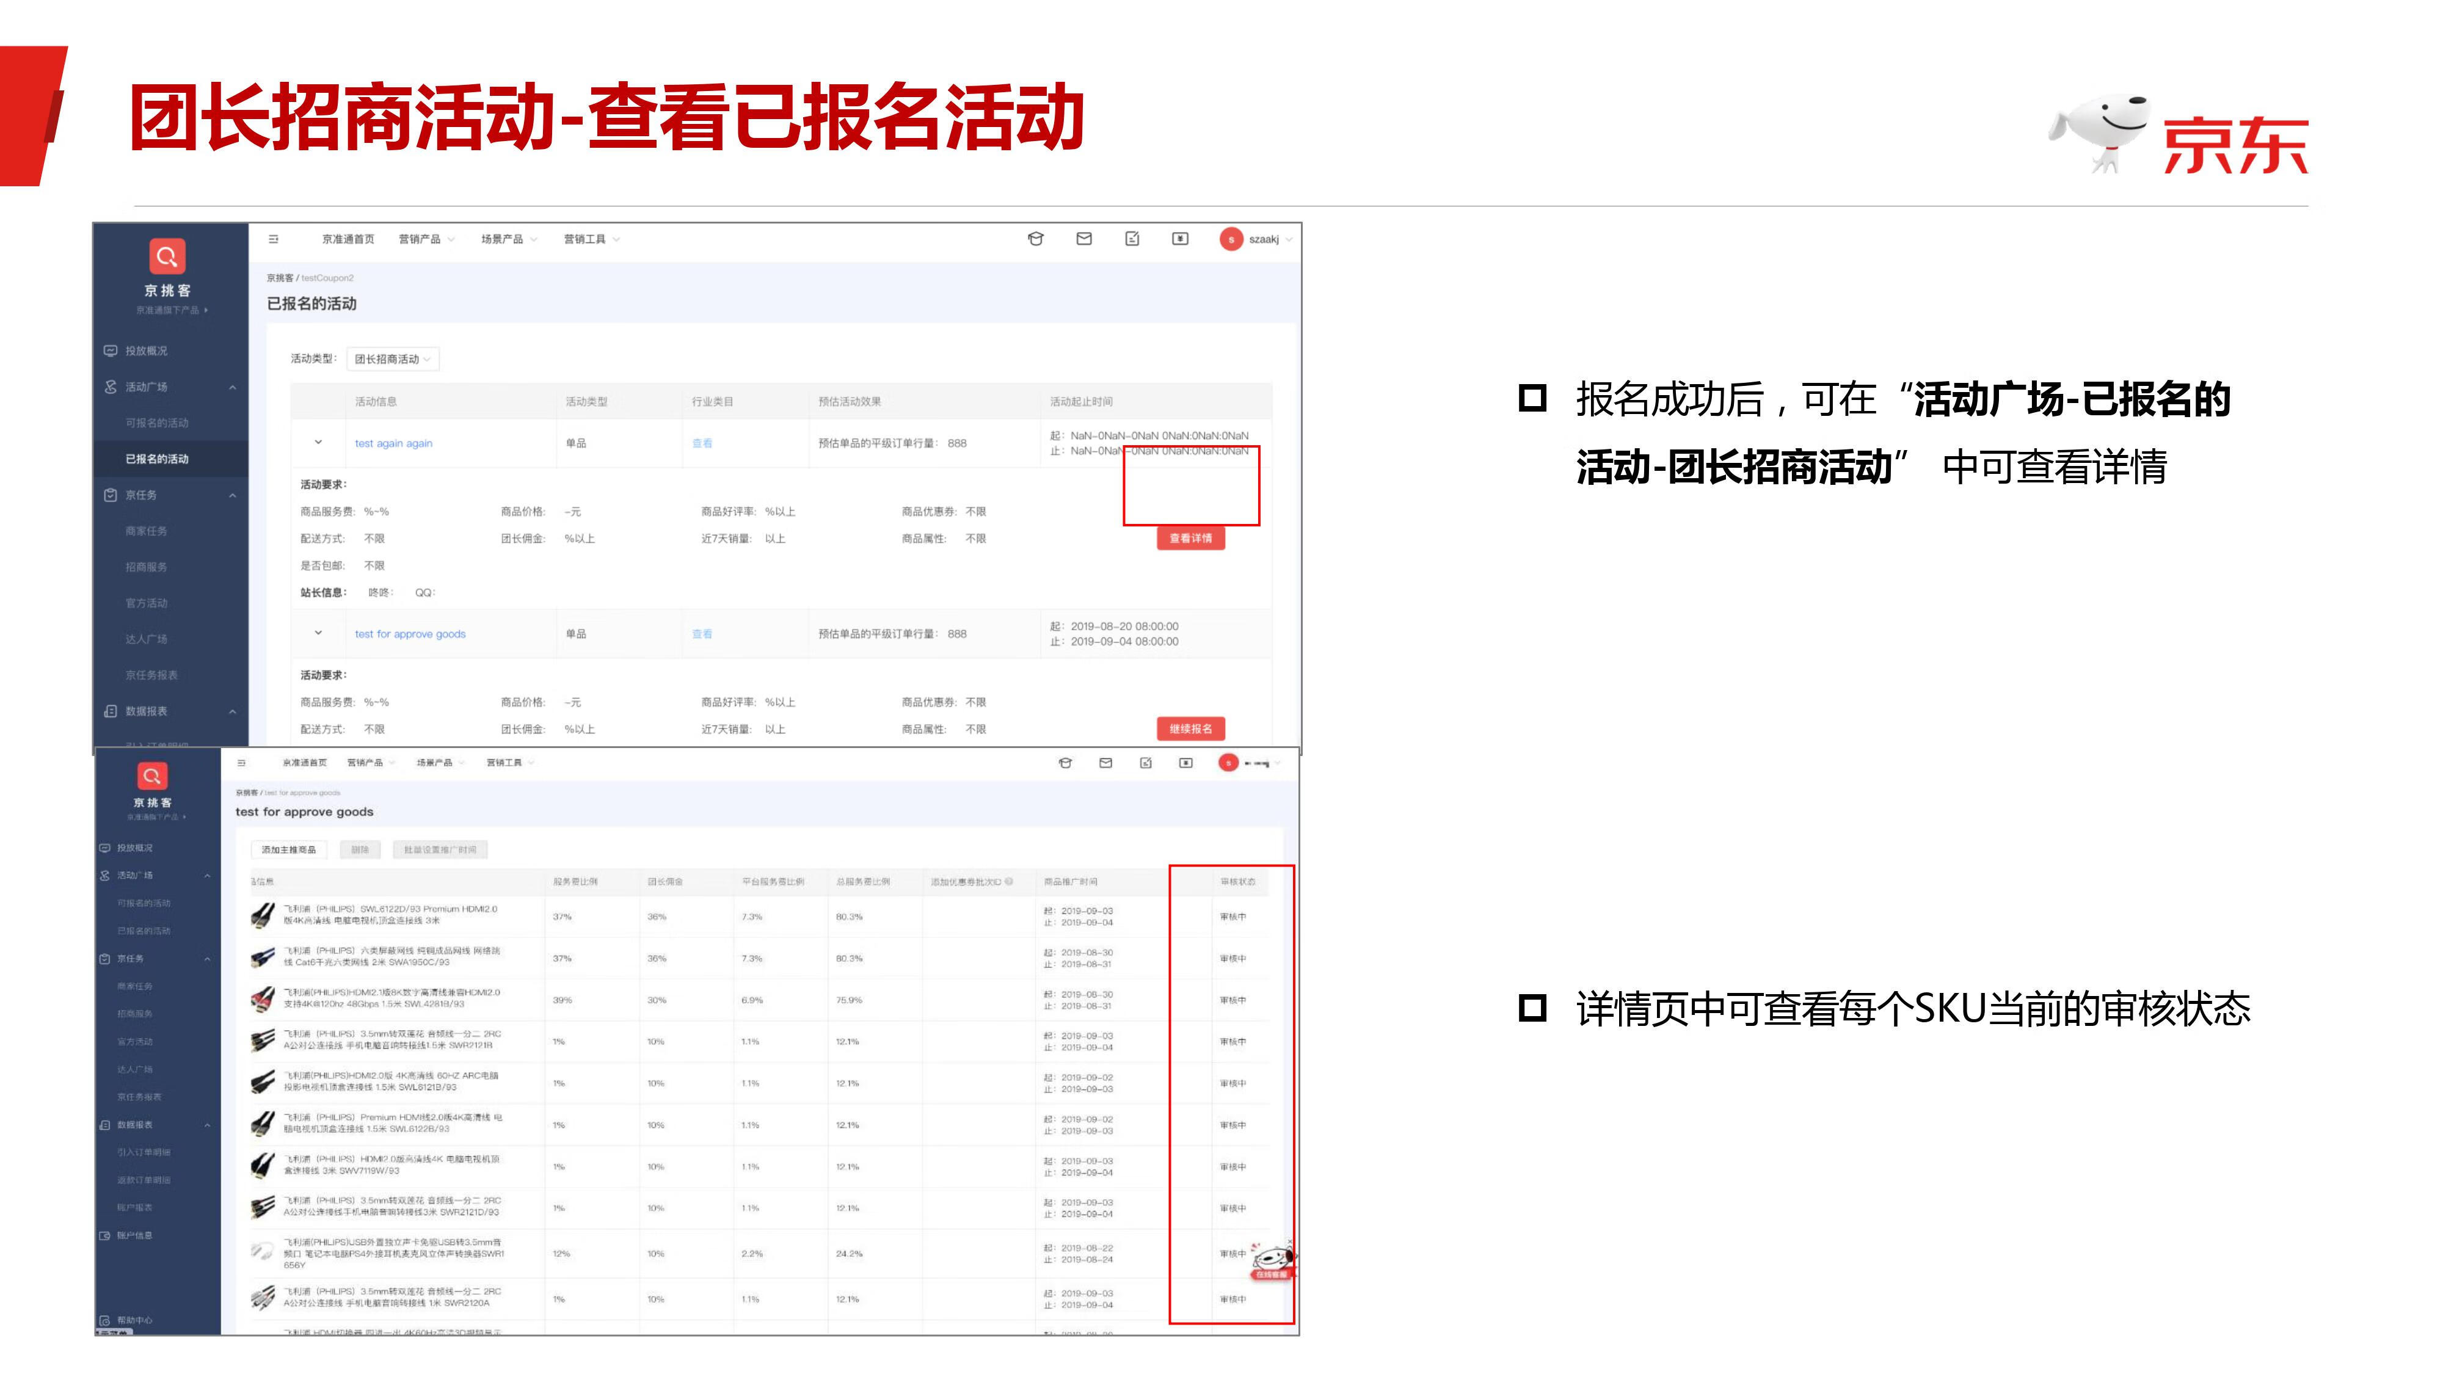Open test for approve goods activity link
The height and width of the screenshot is (1374, 2443).
pyautogui.click(x=410, y=633)
